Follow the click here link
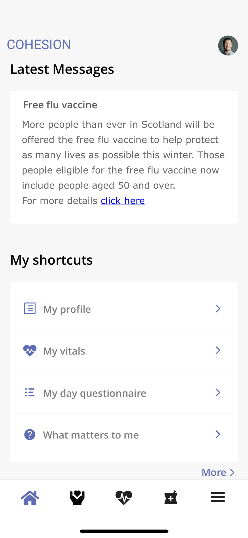The height and width of the screenshot is (538, 248). 123,201
